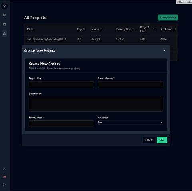Image resolution: width=192 pixels, height=191 pixels.
Task: Click the V logo avatar in sidebar
Action: coord(4,6)
